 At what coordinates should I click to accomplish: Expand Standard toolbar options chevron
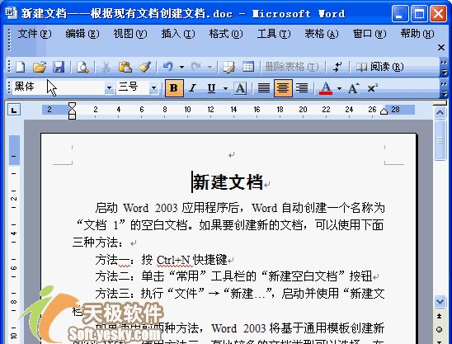pos(445,67)
